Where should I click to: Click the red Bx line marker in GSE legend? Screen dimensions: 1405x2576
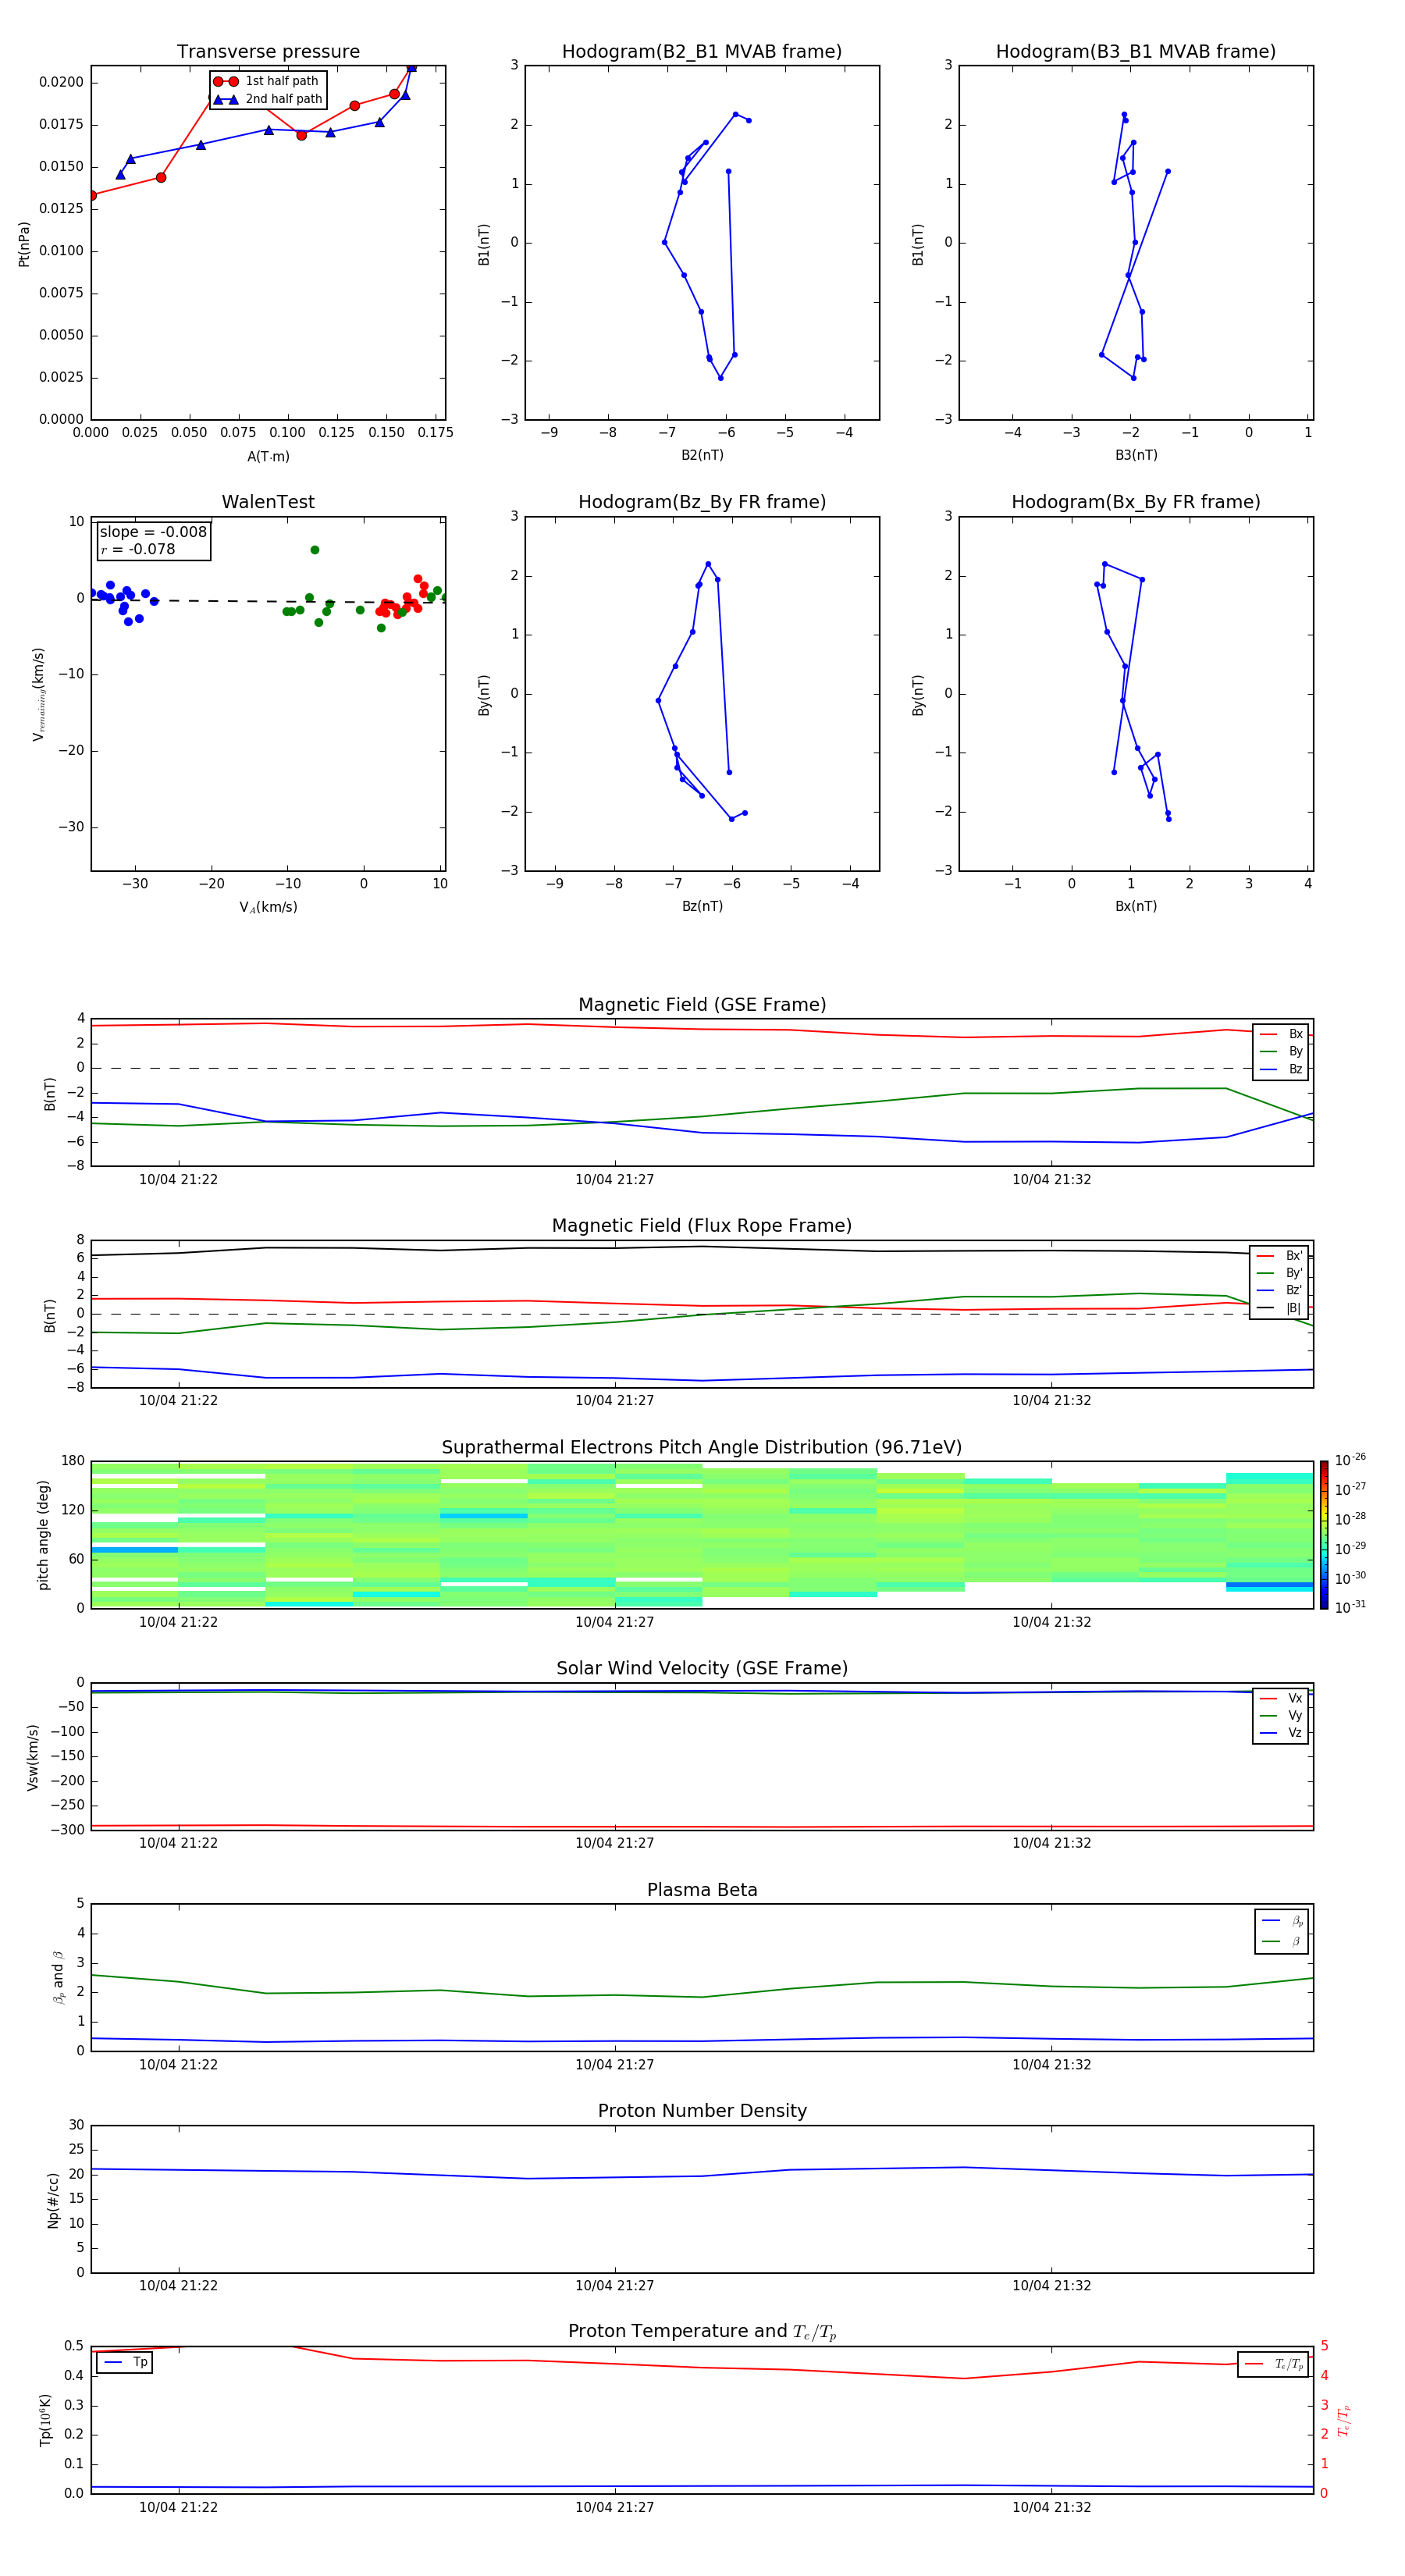(1268, 1034)
